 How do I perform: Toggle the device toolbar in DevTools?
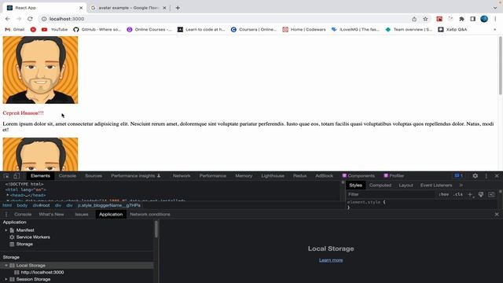[x=17, y=176]
